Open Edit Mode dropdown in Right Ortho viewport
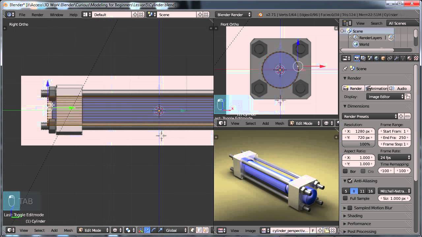The width and height of the screenshot is (422, 237). click(93, 230)
